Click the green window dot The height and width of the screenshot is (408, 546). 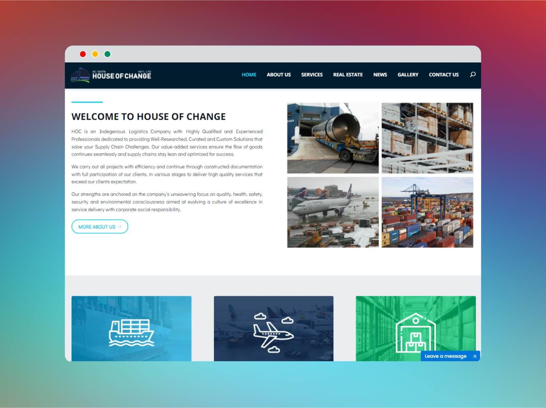point(107,54)
